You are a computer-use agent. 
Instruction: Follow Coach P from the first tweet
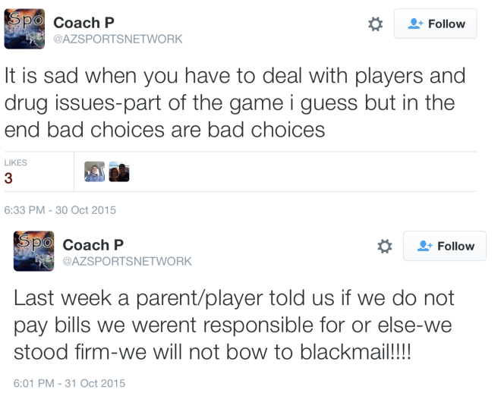(435, 24)
